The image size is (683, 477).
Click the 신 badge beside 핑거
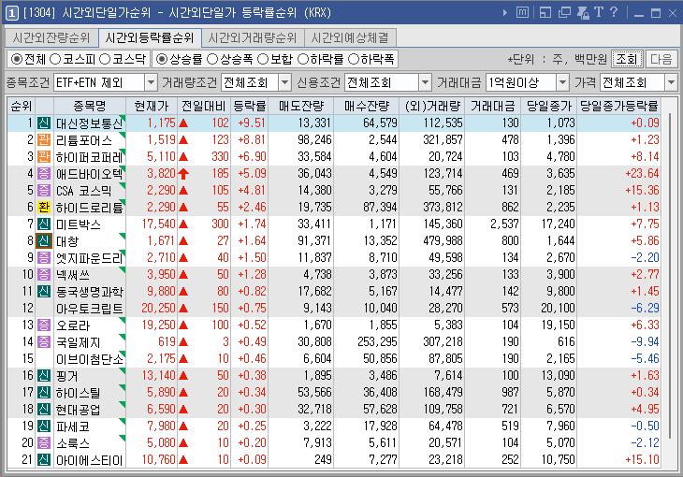(44, 375)
